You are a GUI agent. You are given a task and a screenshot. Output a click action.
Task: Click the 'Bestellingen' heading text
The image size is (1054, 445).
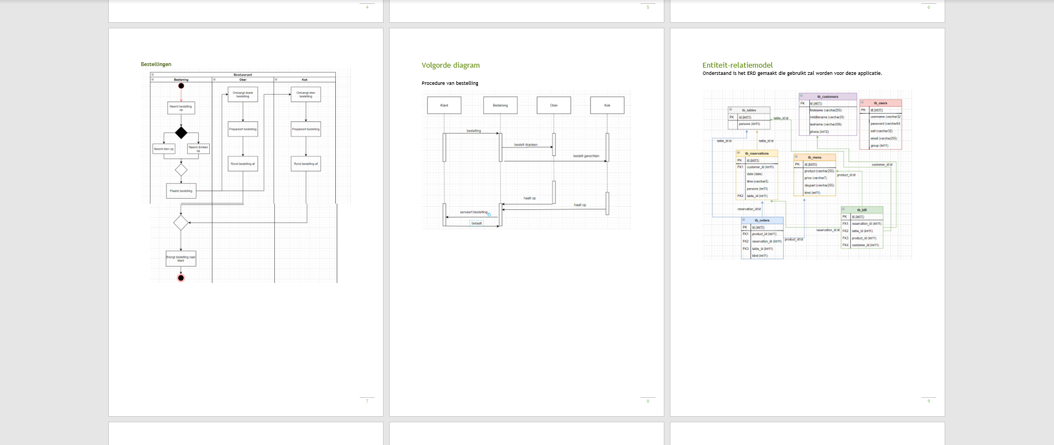coord(156,64)
